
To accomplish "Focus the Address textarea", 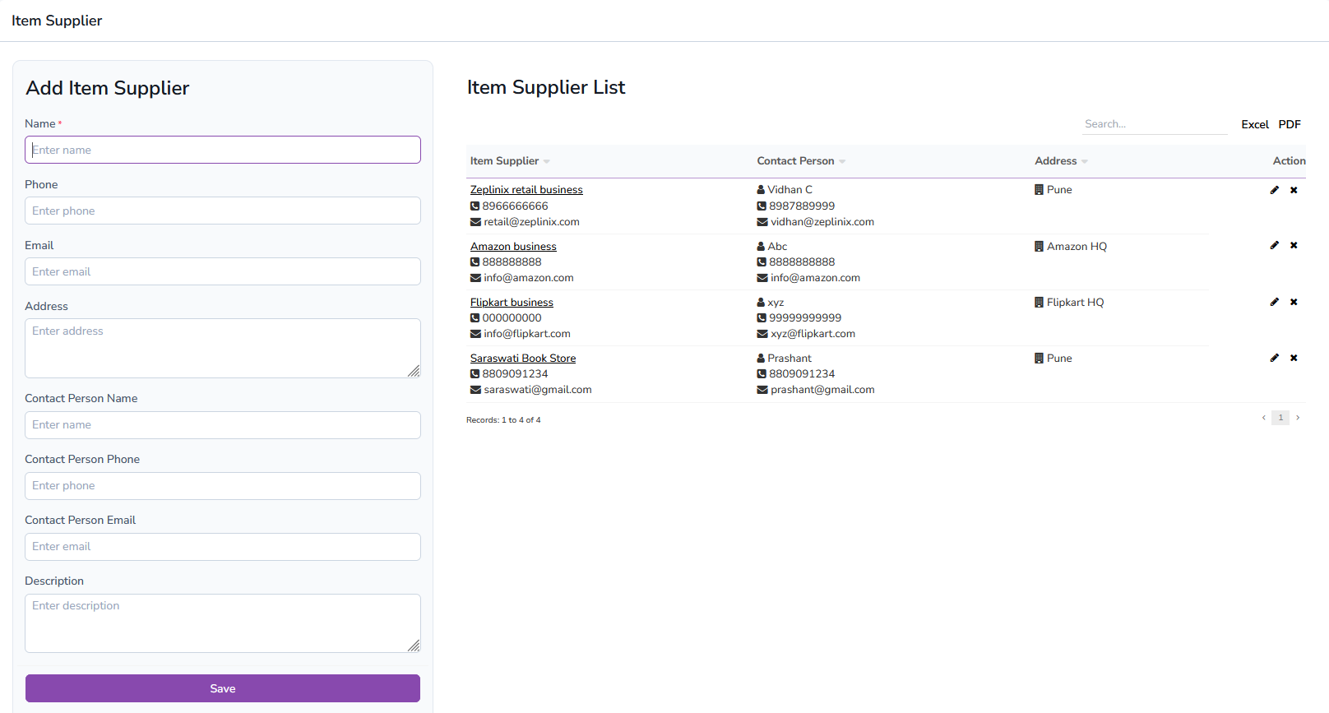I will coord(223,349).
